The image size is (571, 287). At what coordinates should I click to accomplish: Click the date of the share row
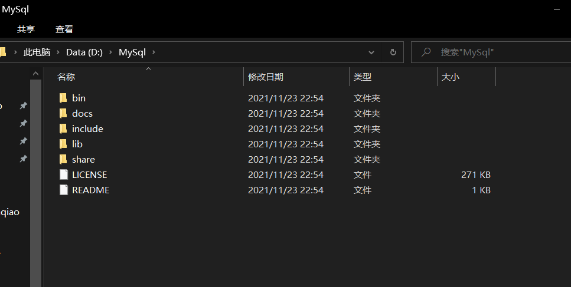pyautogui.click(x=286, y=160)
